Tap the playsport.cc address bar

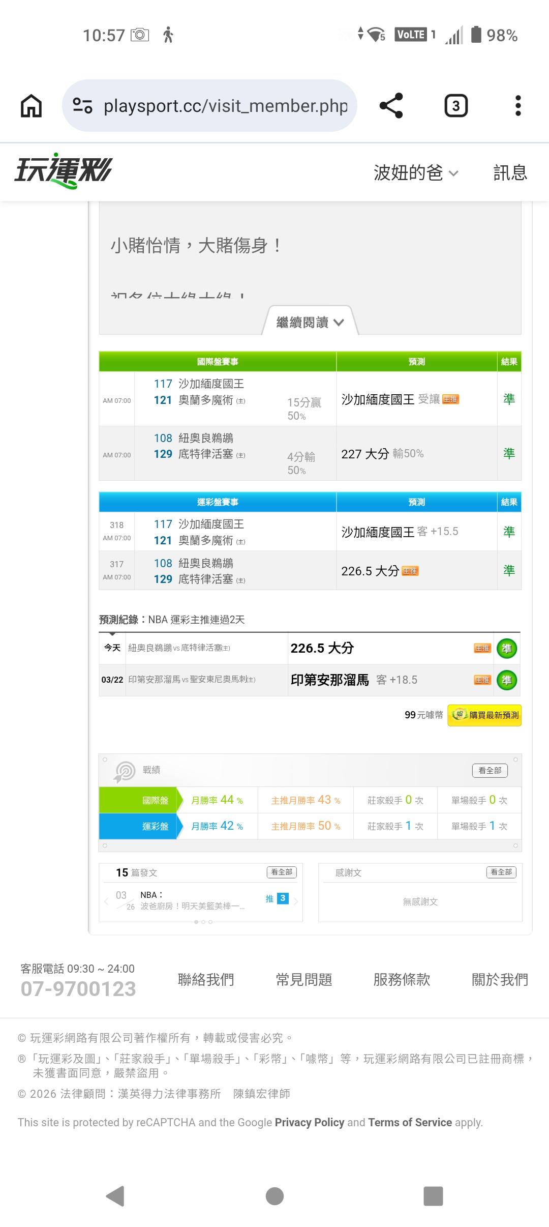click(225, 106)
